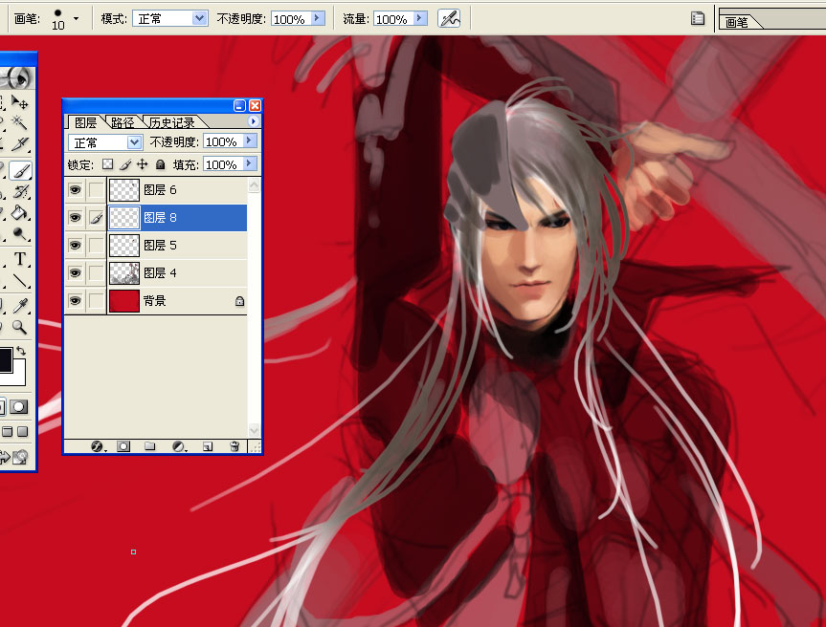Add a layer mask

[123, 446]
